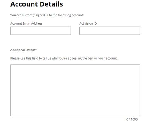Click the 0 / 1000 character counter
The width and height of the screenshot is (150, 124).
point(132,119)
